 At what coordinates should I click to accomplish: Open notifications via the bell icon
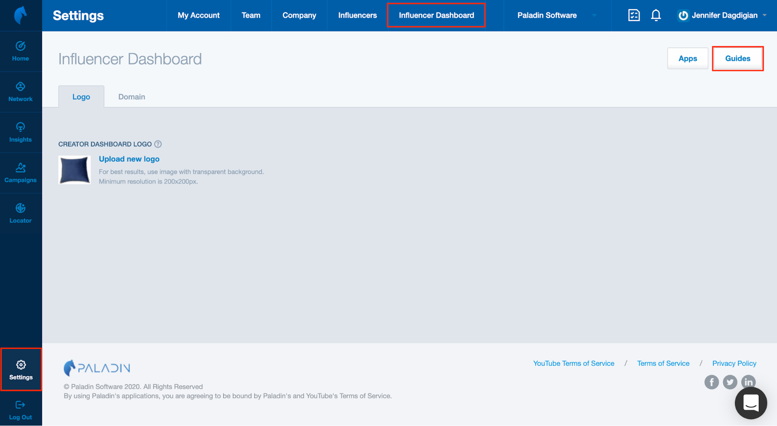coord(656,15)
